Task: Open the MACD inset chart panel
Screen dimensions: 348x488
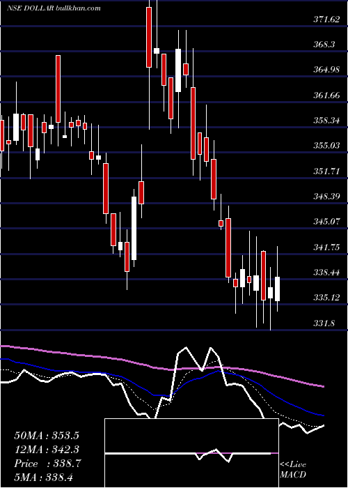Action: 191,453
